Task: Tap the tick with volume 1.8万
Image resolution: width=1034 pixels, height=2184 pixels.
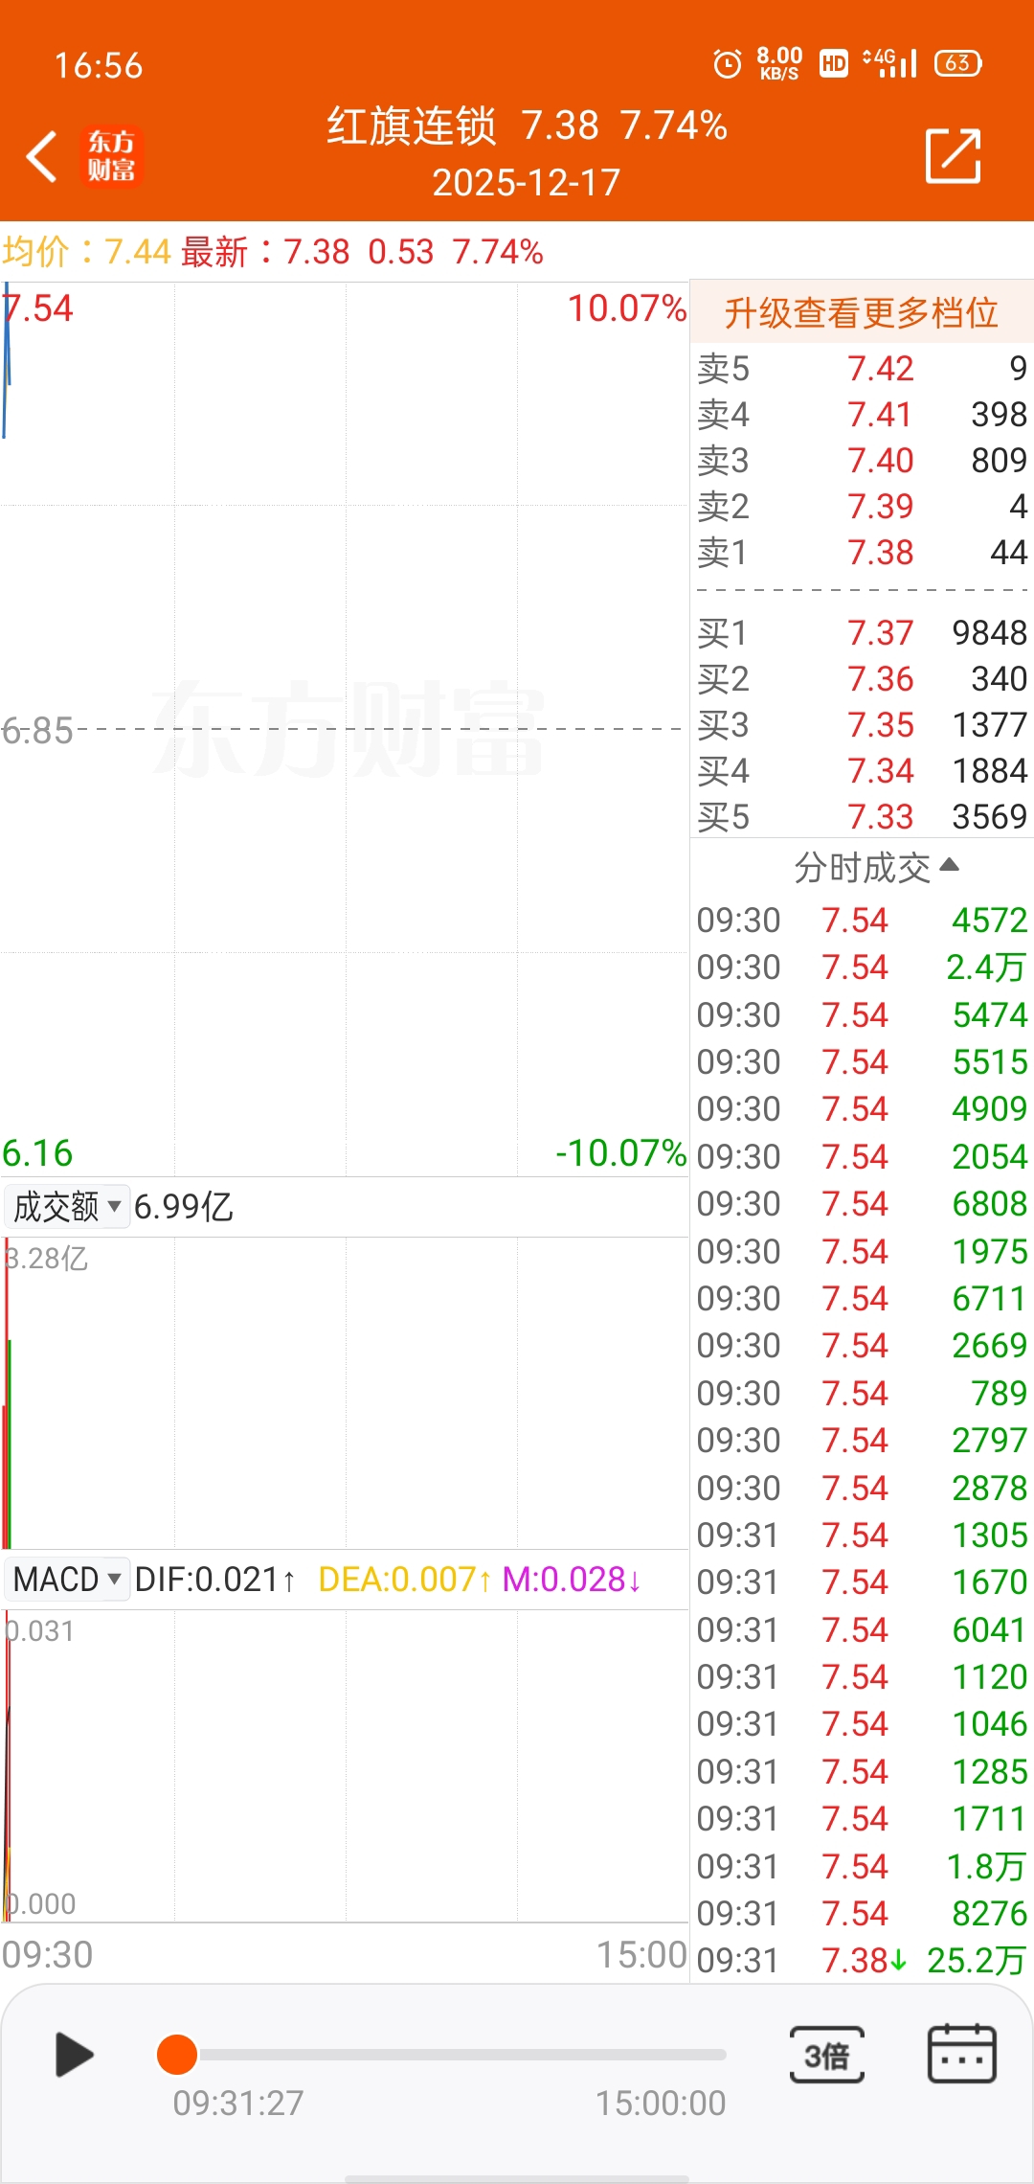Action: click(862, 1867)
